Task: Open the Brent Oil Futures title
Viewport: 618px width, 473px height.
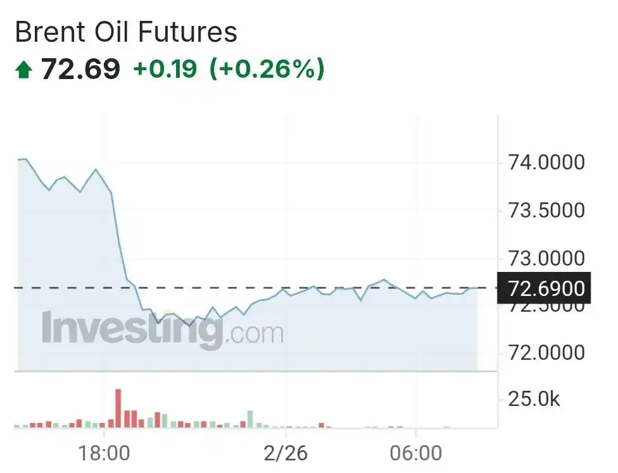Action: (x=126, y=32)
